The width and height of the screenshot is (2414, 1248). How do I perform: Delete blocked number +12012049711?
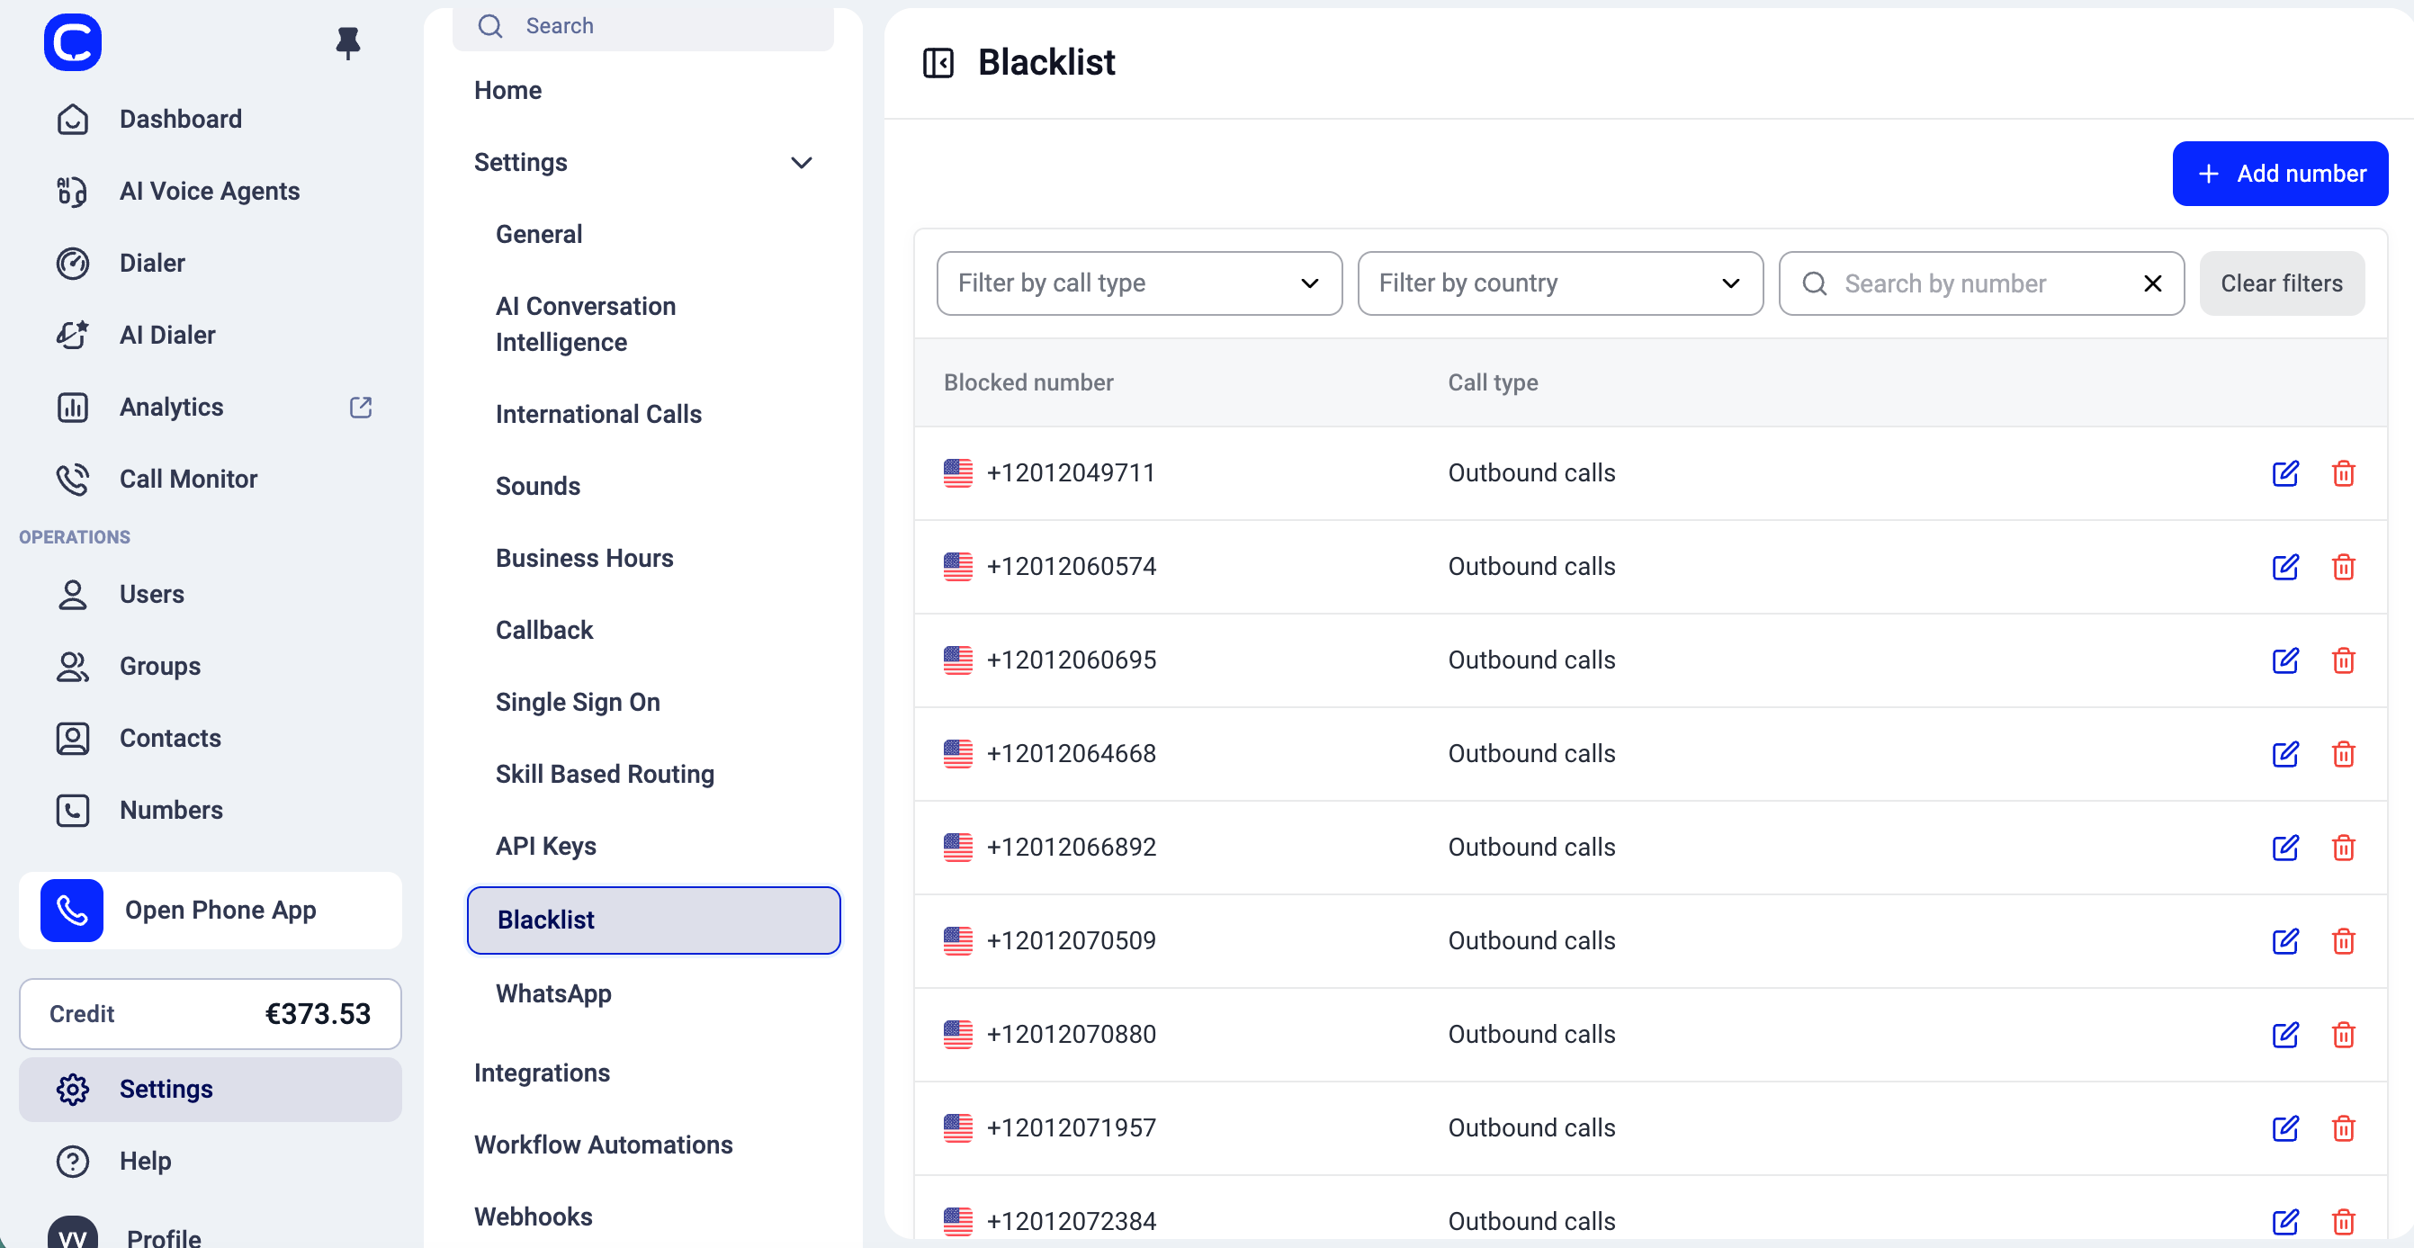2343,473
